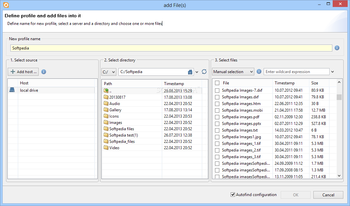The width and height of the screenshot is (350, 206).
Task: Click the info icon next to Add host
Action: coord(44,72)
